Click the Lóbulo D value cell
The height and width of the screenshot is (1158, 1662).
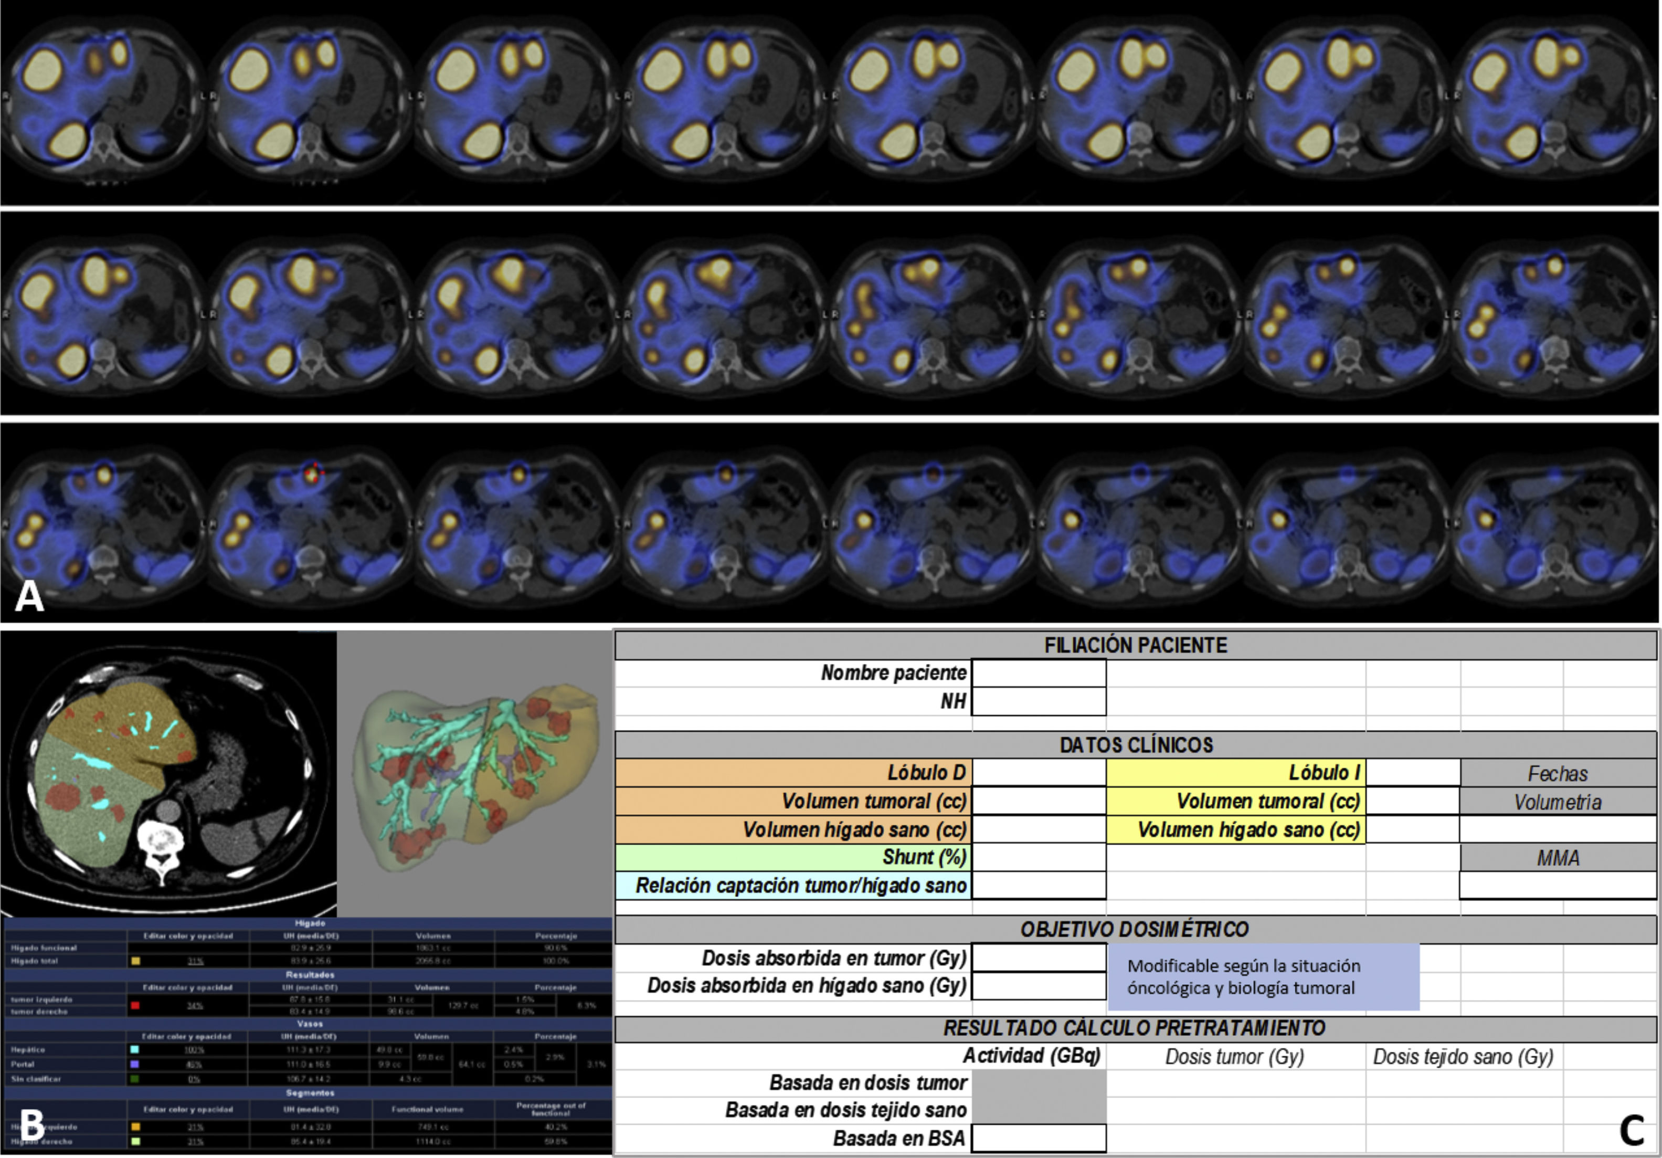pos(1038,773)
